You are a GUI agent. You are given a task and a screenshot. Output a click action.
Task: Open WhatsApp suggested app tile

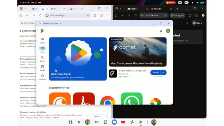[x=132, y=99]
